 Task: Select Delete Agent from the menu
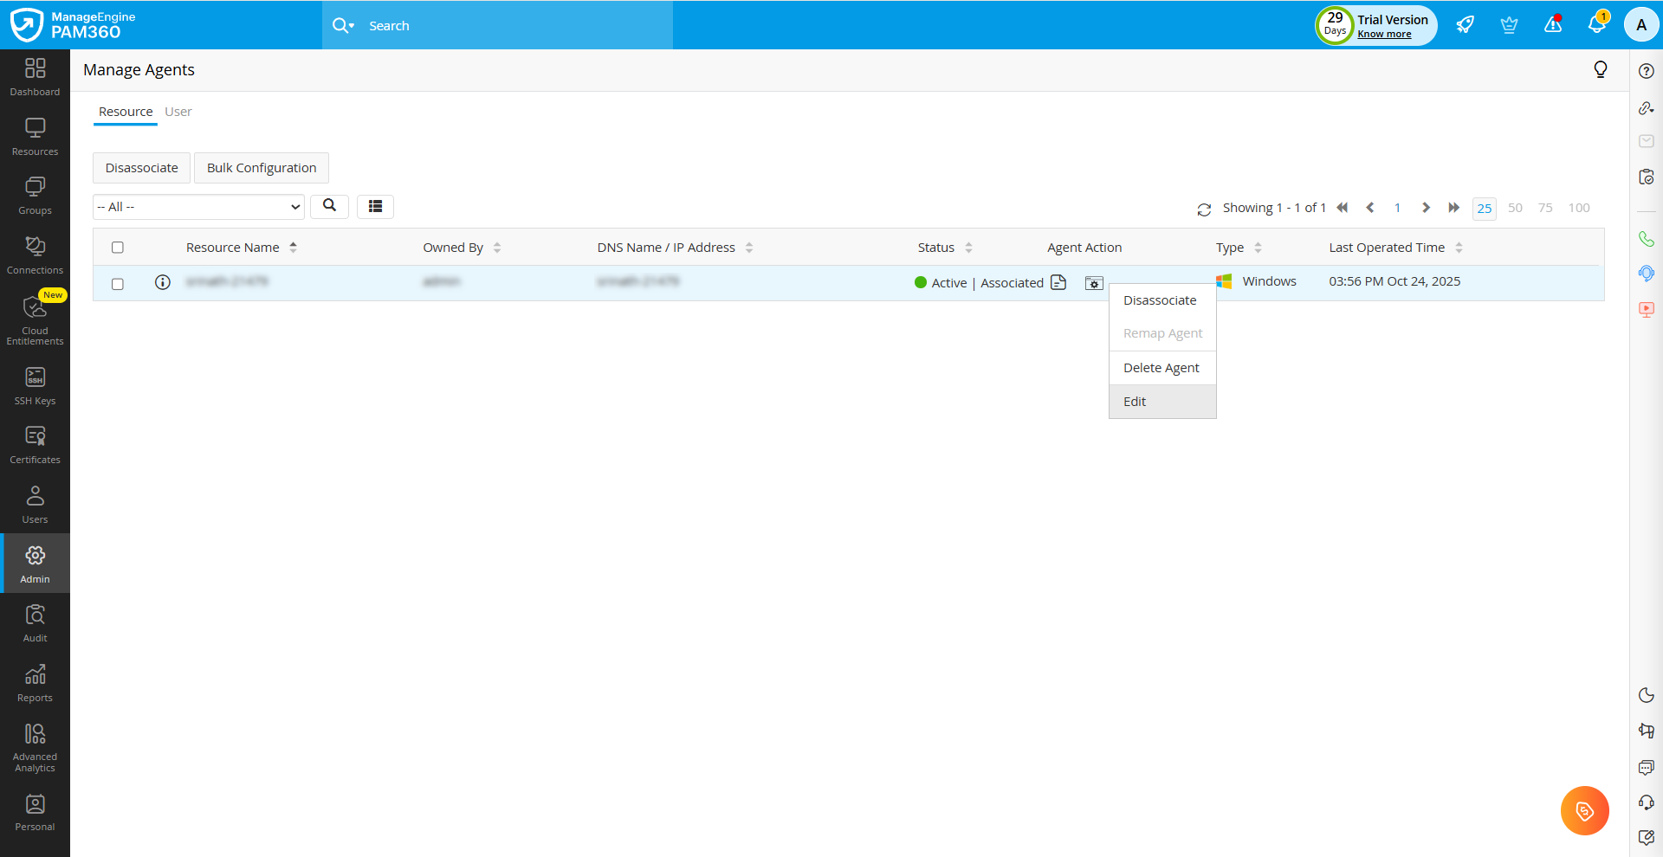tap(1162, 368)
